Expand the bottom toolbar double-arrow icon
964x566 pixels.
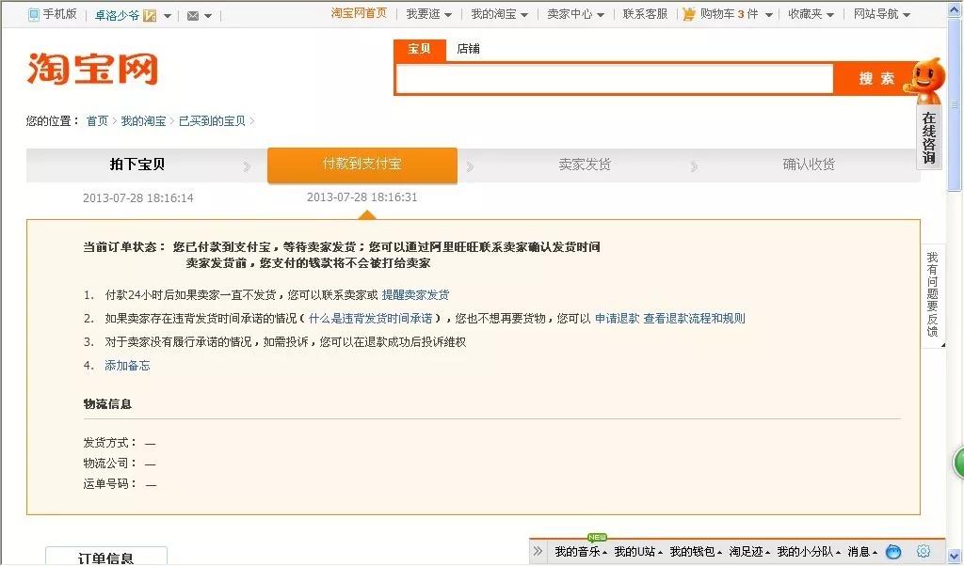(538, 551)
